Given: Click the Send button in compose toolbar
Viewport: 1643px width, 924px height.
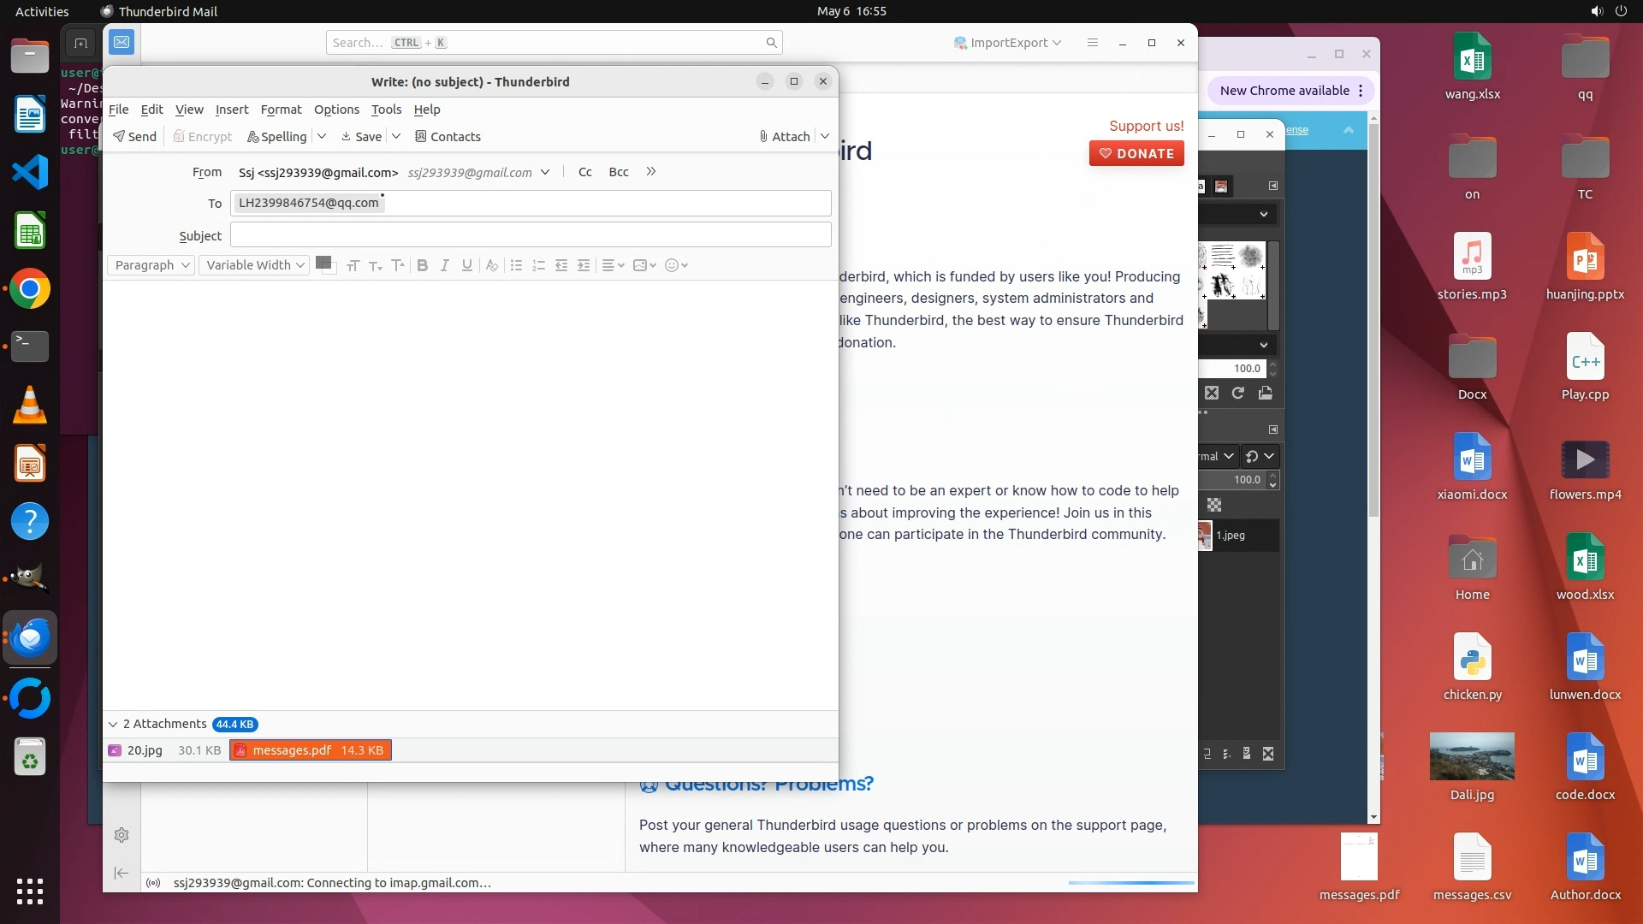Looking at the screenshot, I should coord(135,137).
